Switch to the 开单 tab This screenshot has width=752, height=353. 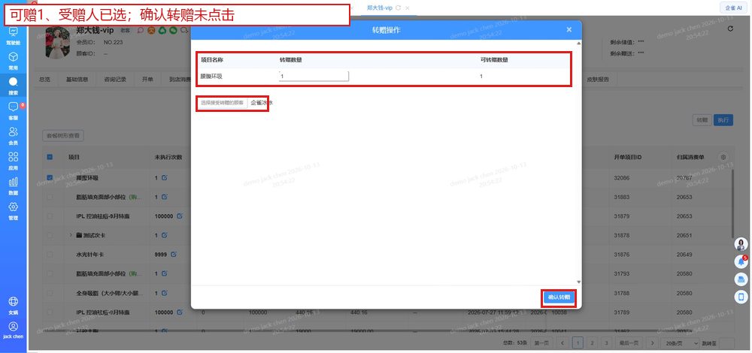coord(147,80)
